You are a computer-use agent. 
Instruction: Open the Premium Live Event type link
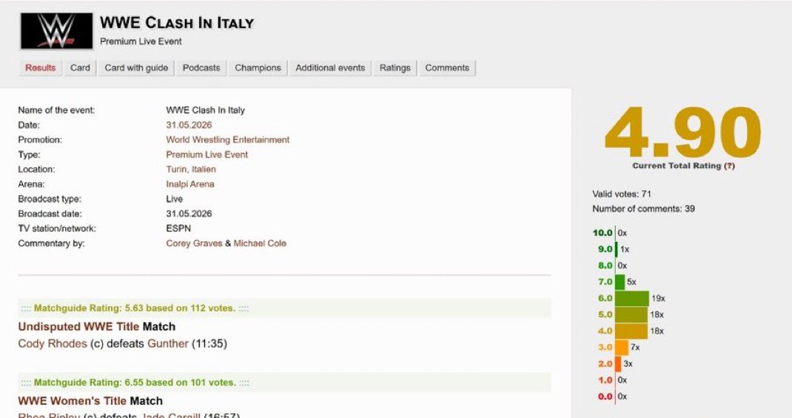(207, 155)
